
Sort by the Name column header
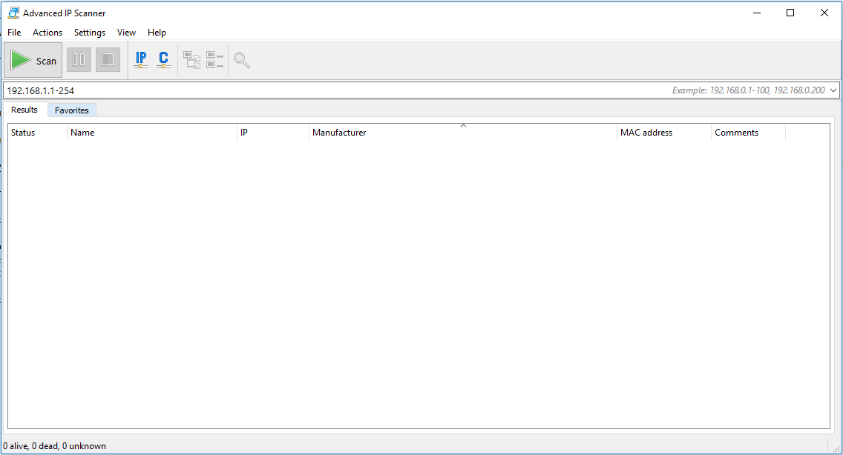point(151,132)
